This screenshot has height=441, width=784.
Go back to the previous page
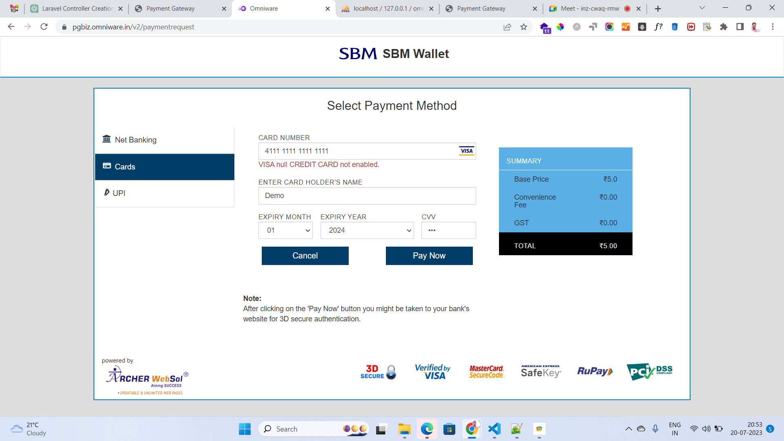pyautogui.click(x=11, y=27)
